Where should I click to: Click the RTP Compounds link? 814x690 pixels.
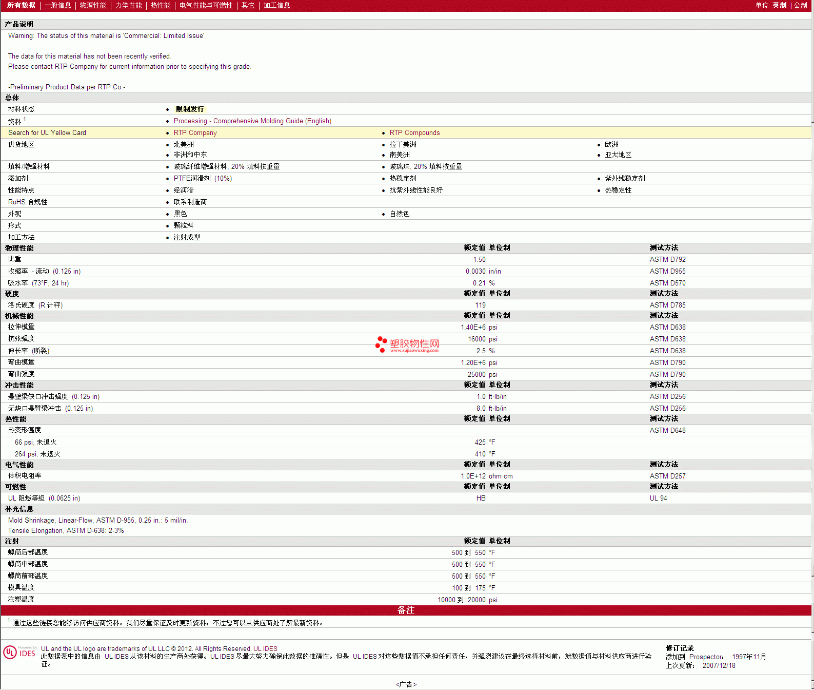point(414,133)
